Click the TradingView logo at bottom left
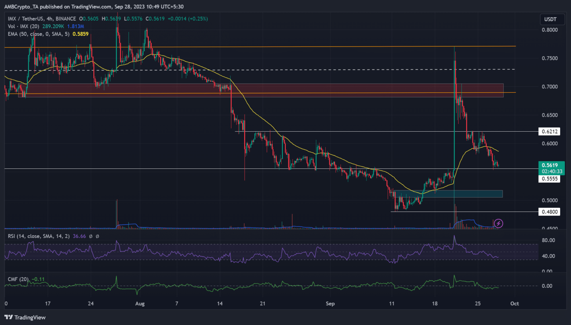This screenshot has height=325, width=571. pyautogui.click(x=25, y=317)
